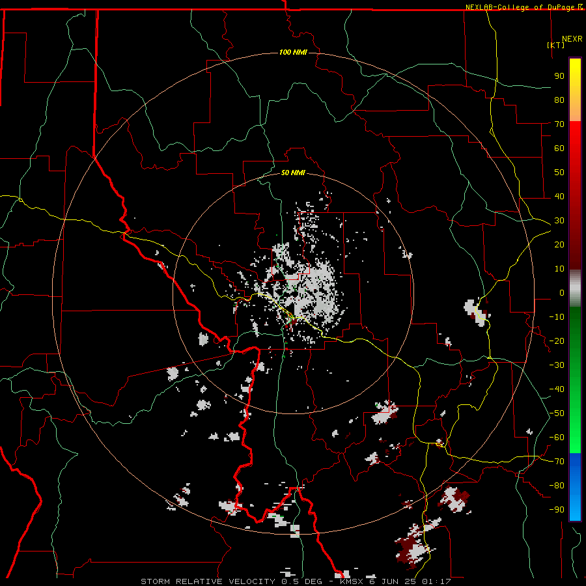Click the 10 value on the velocity scale

(x=559, y=269)
